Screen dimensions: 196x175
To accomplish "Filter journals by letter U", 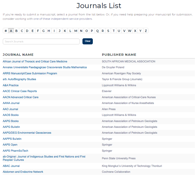I will click(119, 31).
